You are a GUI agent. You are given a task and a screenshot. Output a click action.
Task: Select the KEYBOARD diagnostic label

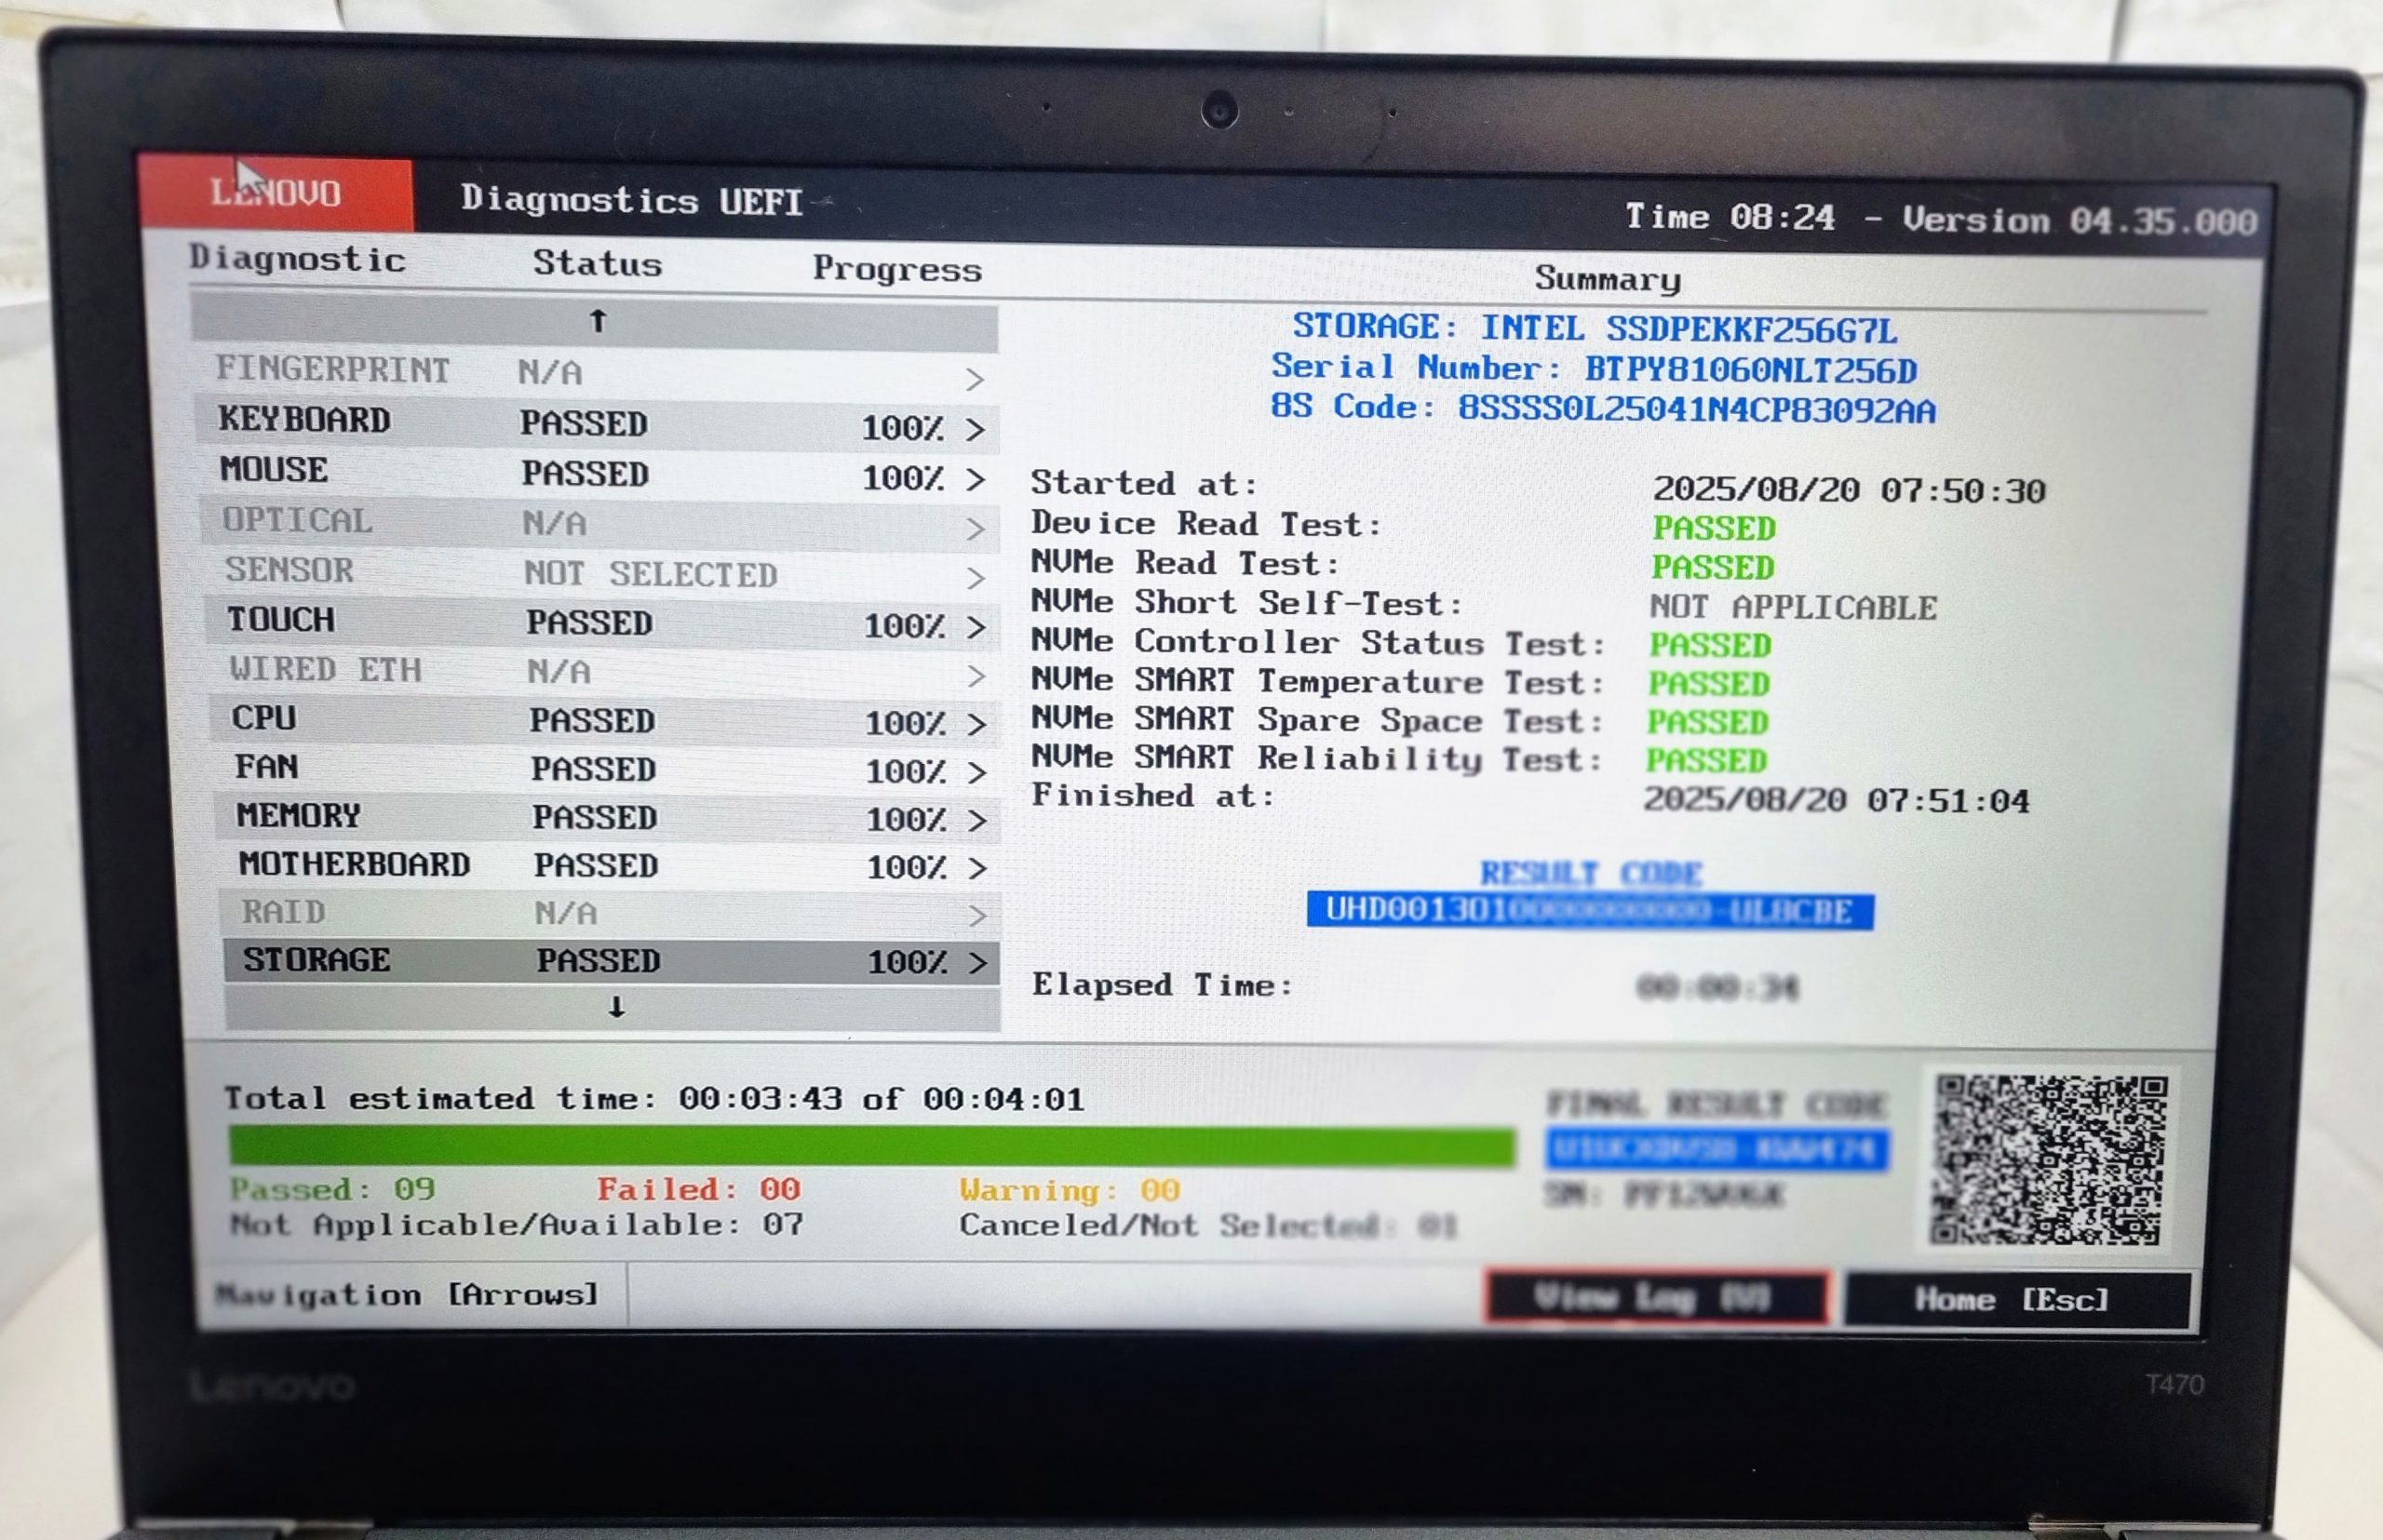click(304, 420)
